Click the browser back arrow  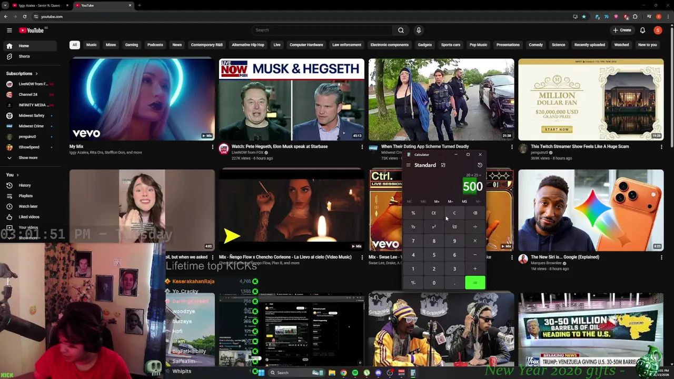pos(6,17)
